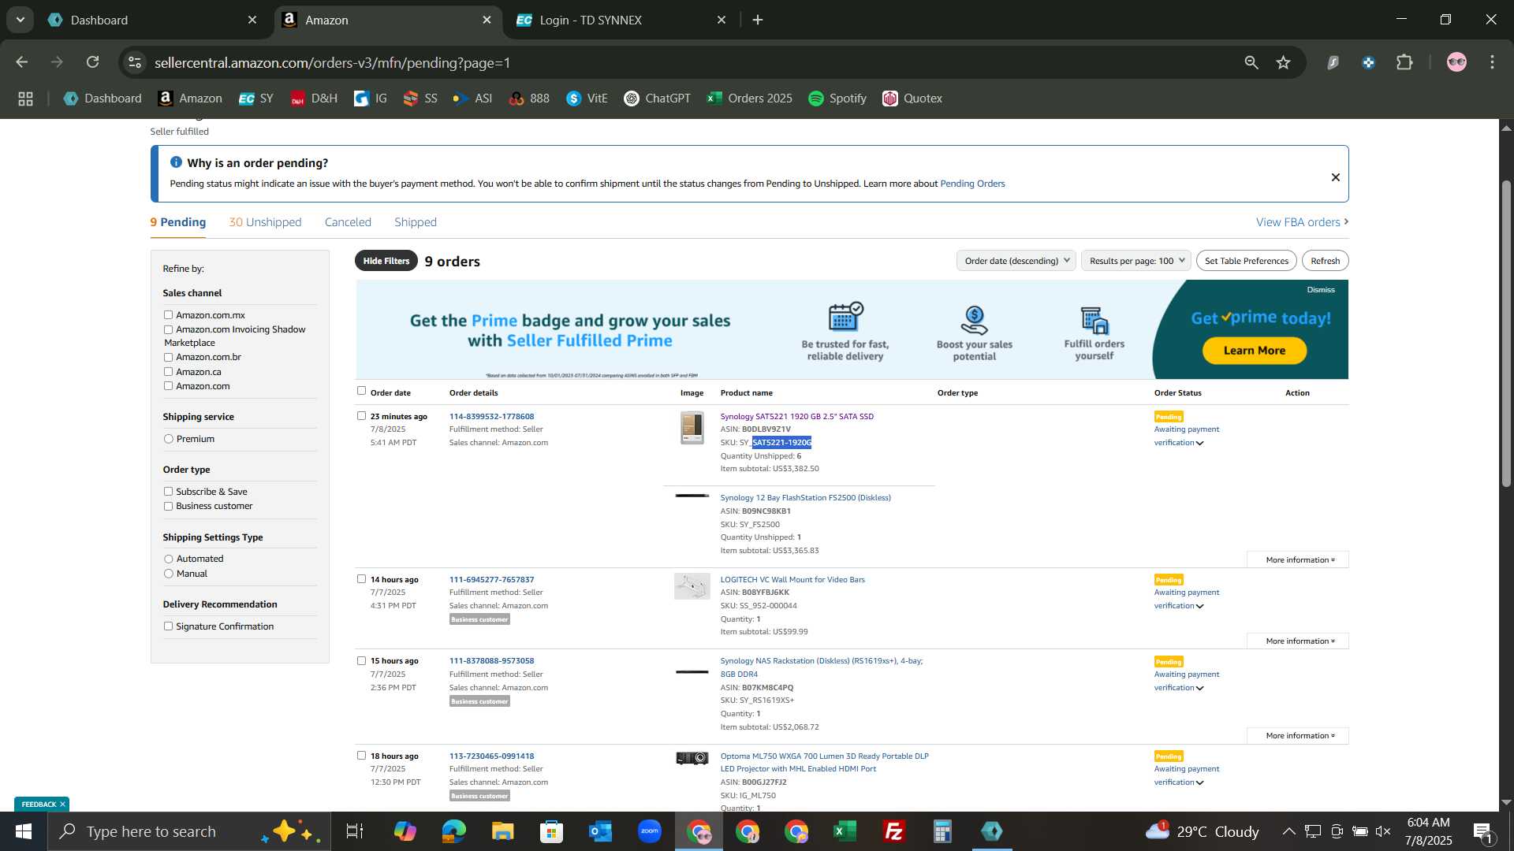View site information icon in address bar

(135, 62)
